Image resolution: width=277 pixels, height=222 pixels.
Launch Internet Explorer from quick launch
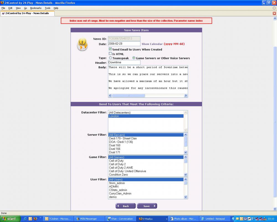pyautogui.click(x=25, y=219)
